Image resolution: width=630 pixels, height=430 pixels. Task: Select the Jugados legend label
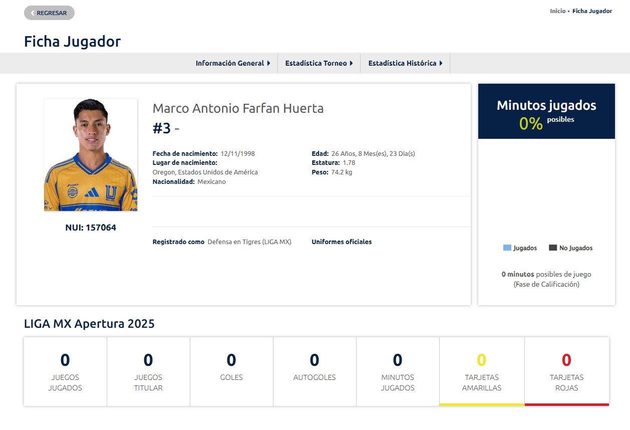coord(525,248)
